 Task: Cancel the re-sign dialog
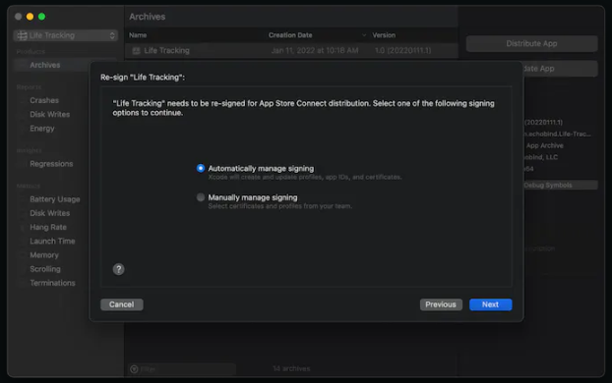click(x=121, y=304)
